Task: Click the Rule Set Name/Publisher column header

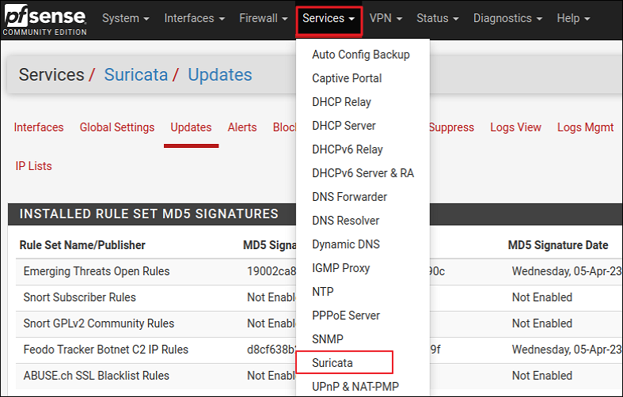Action: pos(82,245)
